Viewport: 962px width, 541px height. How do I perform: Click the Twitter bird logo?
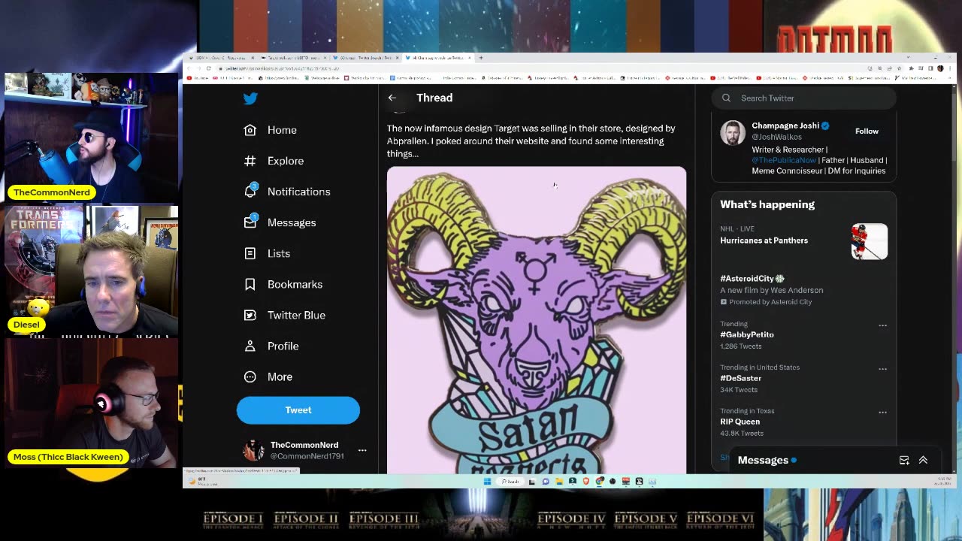250,98
